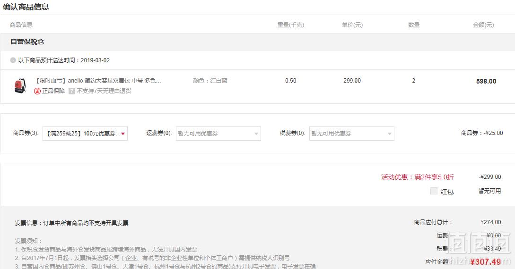Viewport: 515px width, 269px height.
Task: Click the promotion discount amount -¥299.00
Action: tap(490, 177)
